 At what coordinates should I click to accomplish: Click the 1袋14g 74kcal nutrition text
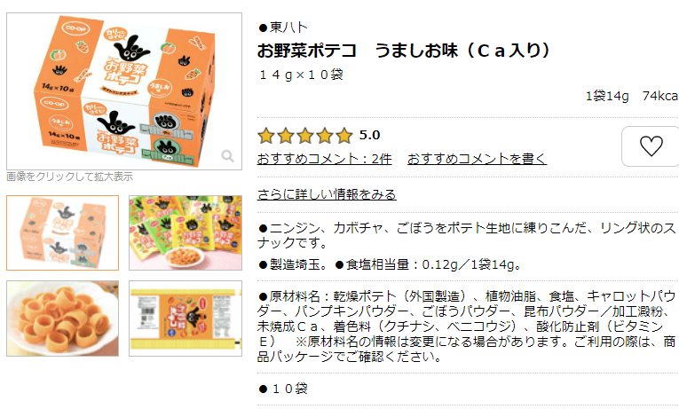pyautogui.click(x=632, y=96)
